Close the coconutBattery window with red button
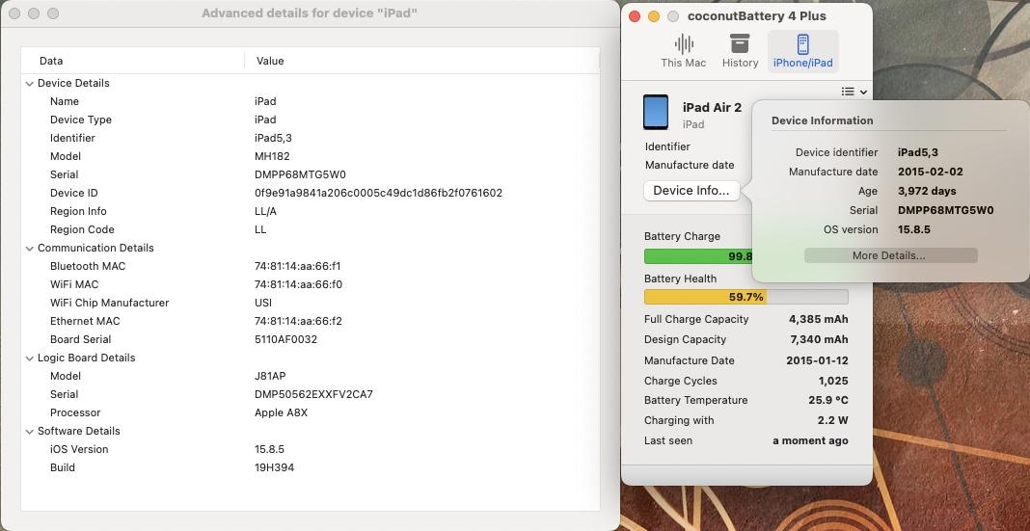Screen dimensions: 1030x531 [x=635, y=15]
